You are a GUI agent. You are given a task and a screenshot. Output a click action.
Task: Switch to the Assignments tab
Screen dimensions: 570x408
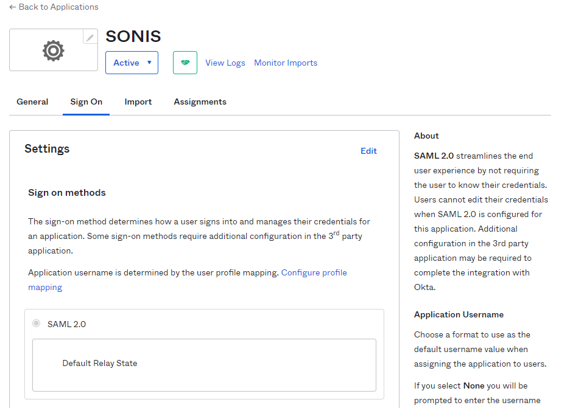click(200, 102)
